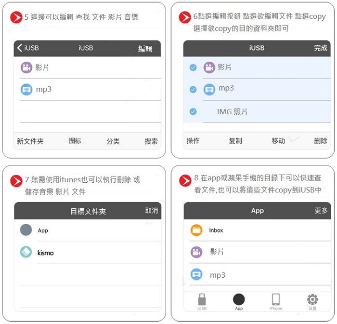Open the 分类 sorting option
This screenshot has width=337, height=324.
click(x=113, y=141)
